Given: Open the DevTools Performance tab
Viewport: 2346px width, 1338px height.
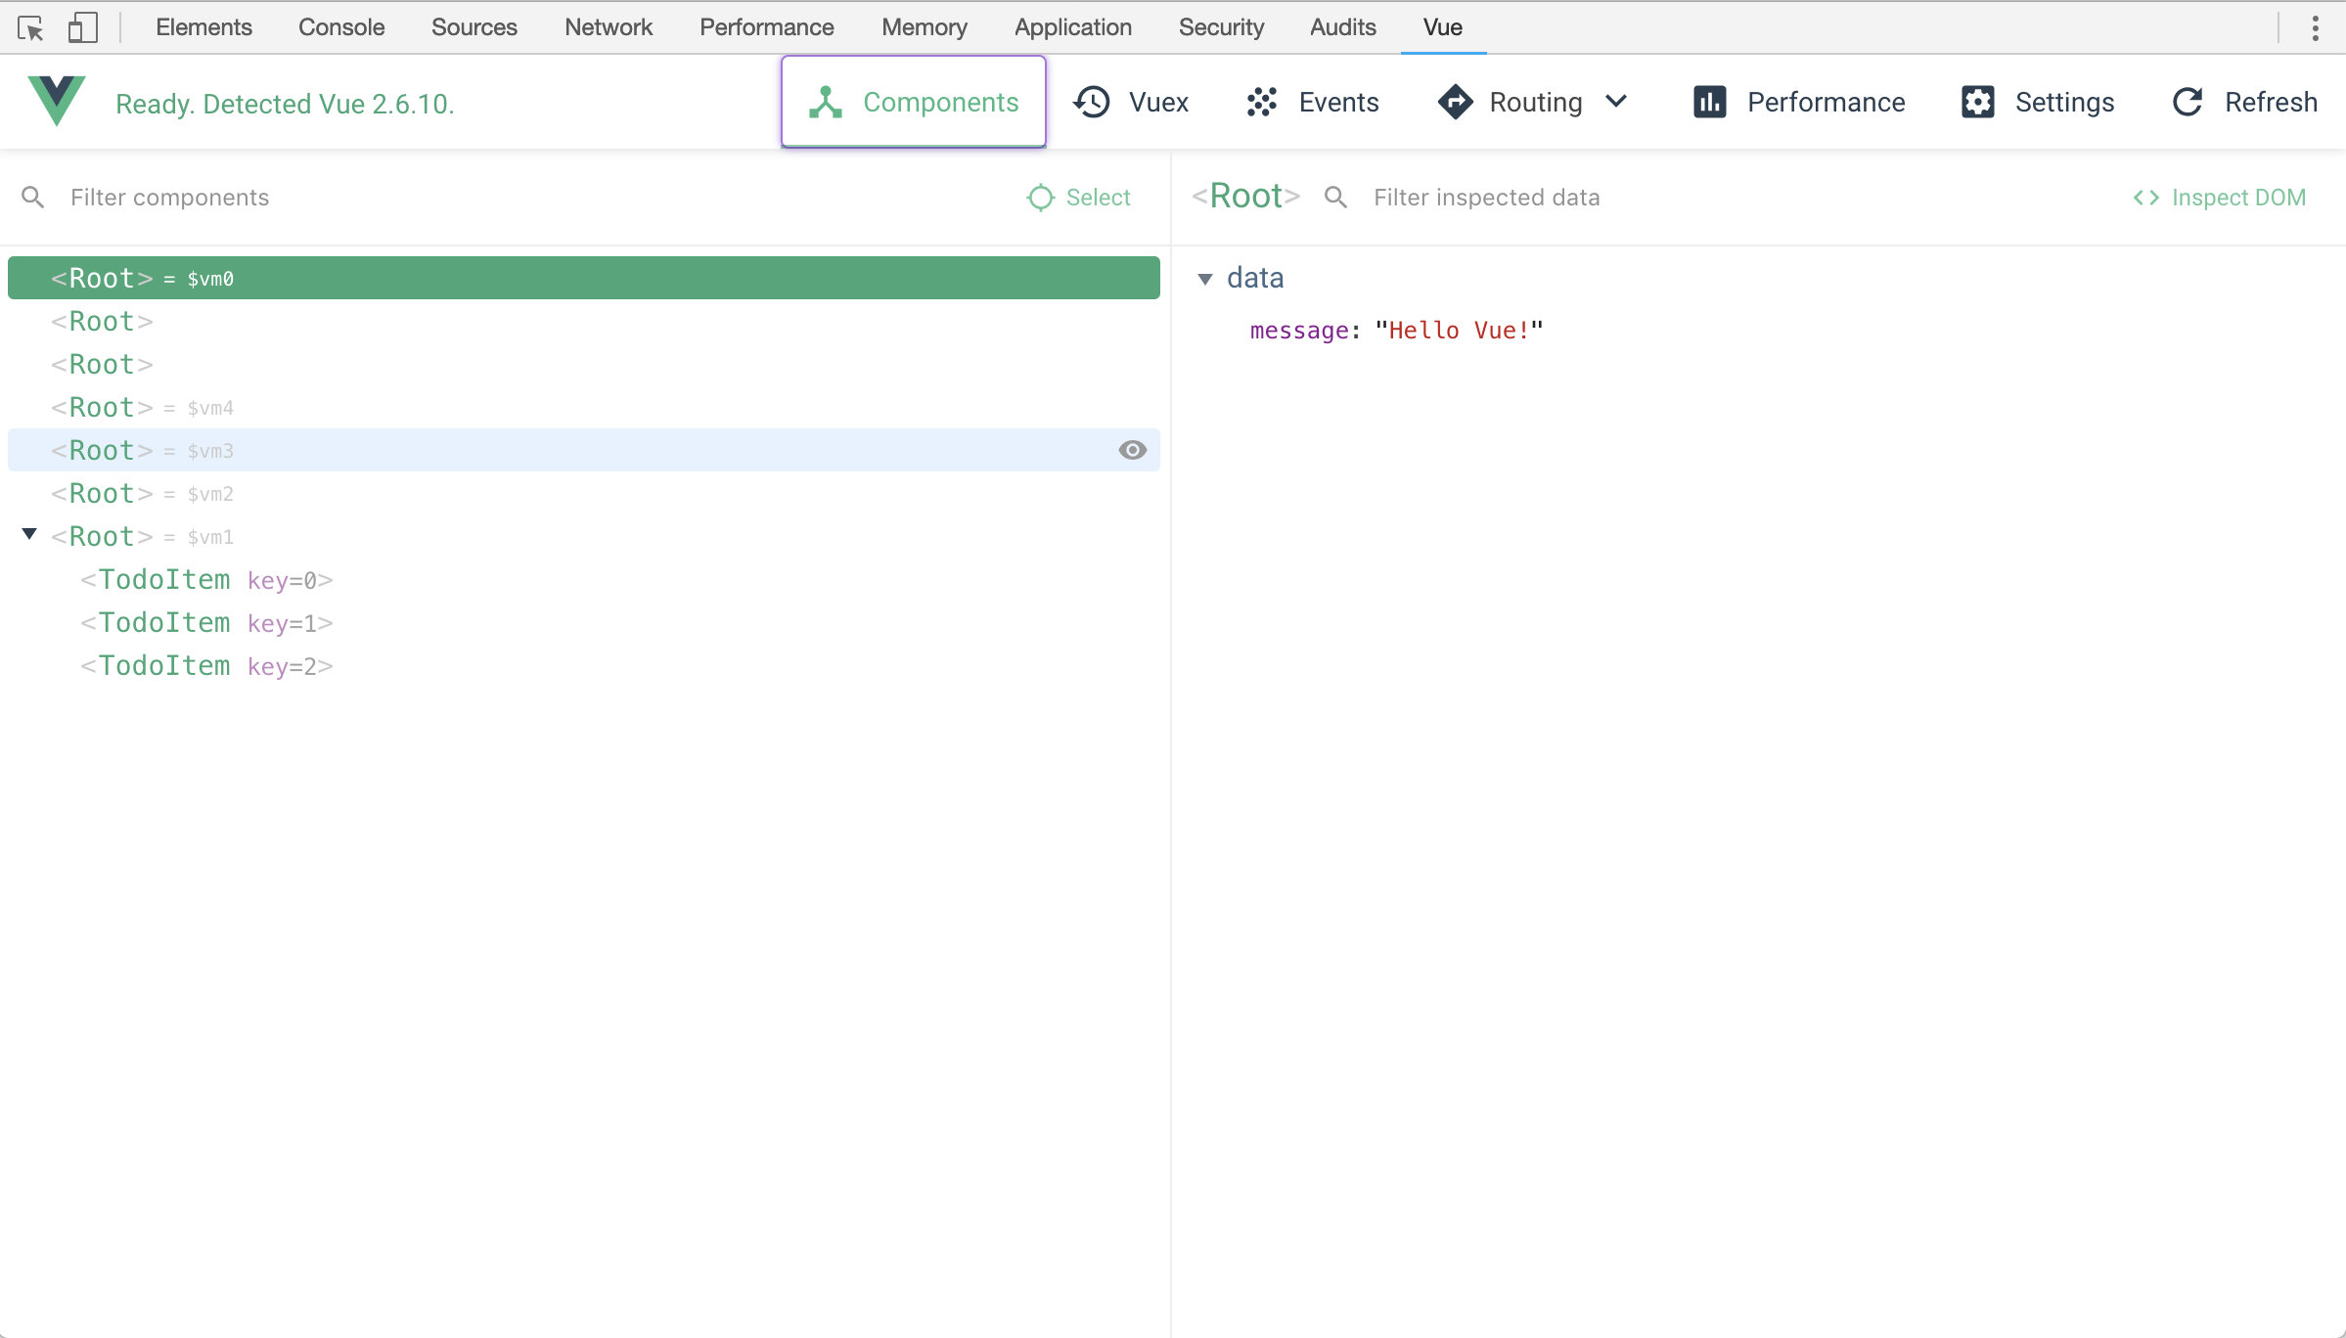Looking at the screenshot, I should (767, 27).
